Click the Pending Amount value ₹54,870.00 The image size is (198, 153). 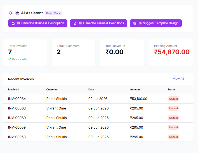click(172, 52)
